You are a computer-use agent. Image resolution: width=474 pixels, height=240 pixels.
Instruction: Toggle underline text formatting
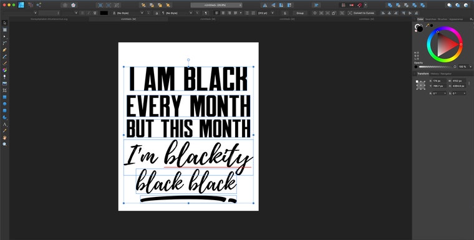coord(95,13)
